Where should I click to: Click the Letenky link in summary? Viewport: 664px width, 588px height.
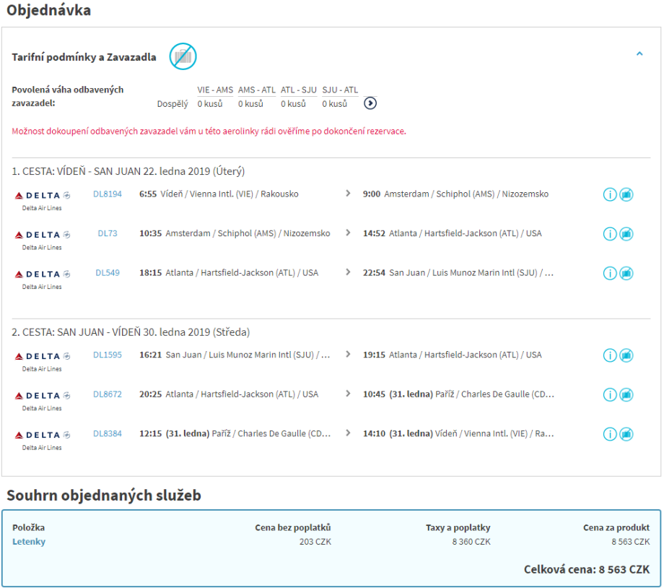coord(29,542)
